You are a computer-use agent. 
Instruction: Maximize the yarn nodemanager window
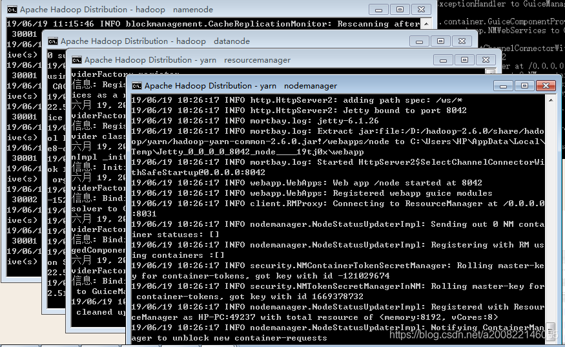(524, 86)
